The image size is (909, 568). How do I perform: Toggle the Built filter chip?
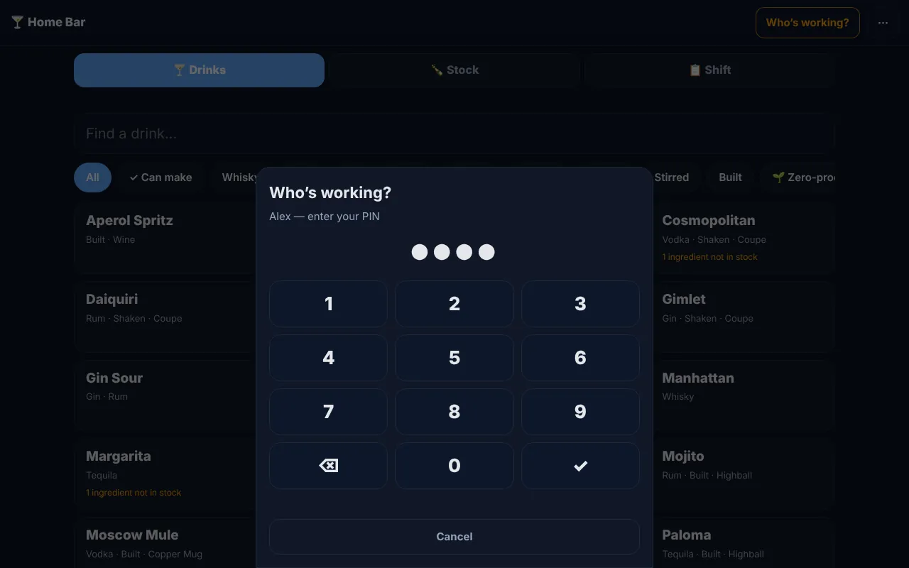pos(730,177)
